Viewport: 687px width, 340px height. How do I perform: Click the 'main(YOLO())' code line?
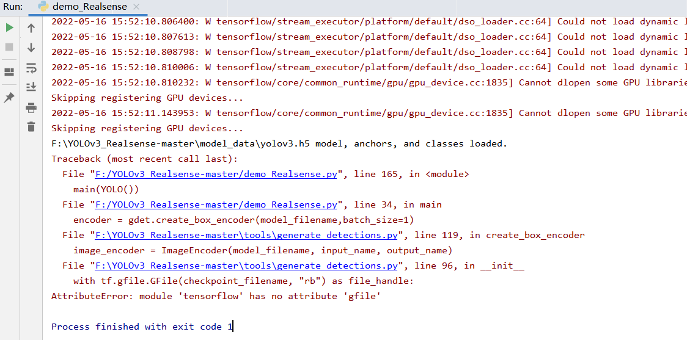(106, 189)
